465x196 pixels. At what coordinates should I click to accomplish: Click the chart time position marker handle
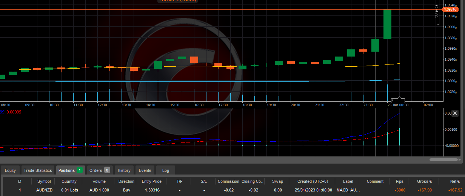pos(398,101)
